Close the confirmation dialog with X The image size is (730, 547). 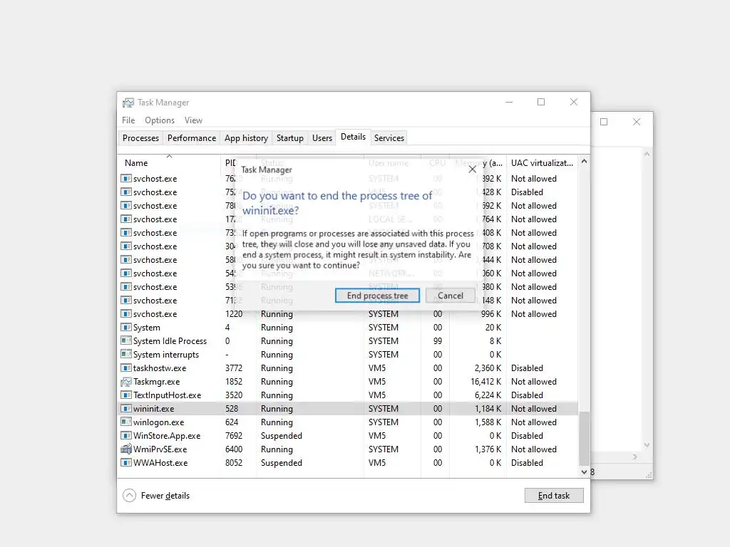472,170
